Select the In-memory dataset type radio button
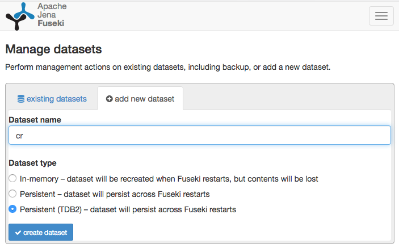Image resolution: width=399 pixels, height=252 pixels. [12, 179]
